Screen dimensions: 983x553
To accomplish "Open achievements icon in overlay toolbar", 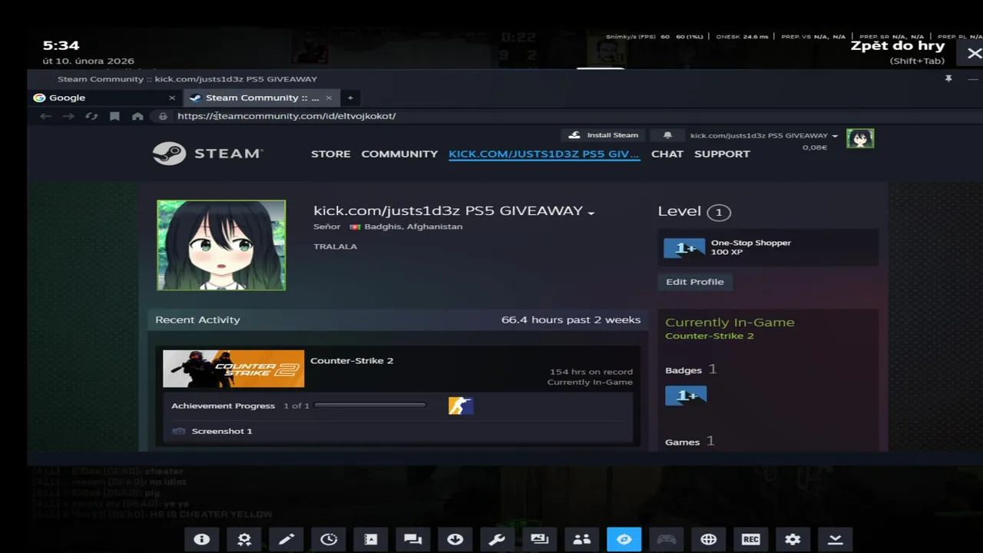I will point(244,539).
